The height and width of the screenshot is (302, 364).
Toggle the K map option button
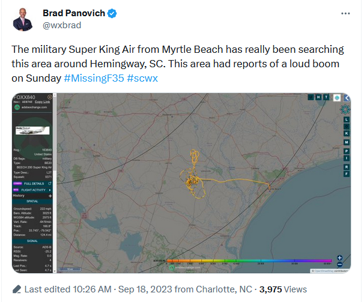pyautogui.click(x=347, y=133)
